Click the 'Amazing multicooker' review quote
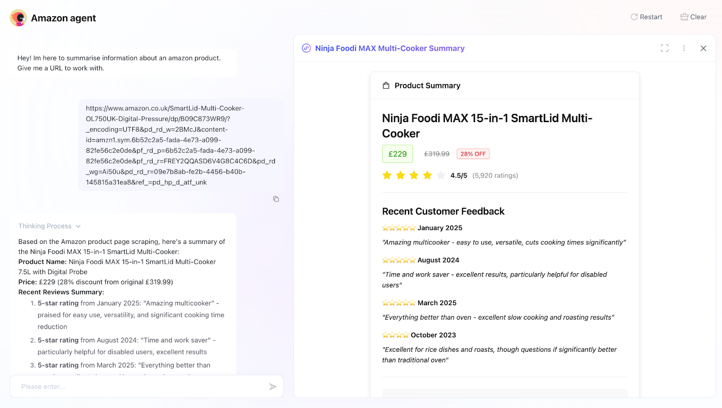This screenshot has height=408, width=722. tap(504, 243)
